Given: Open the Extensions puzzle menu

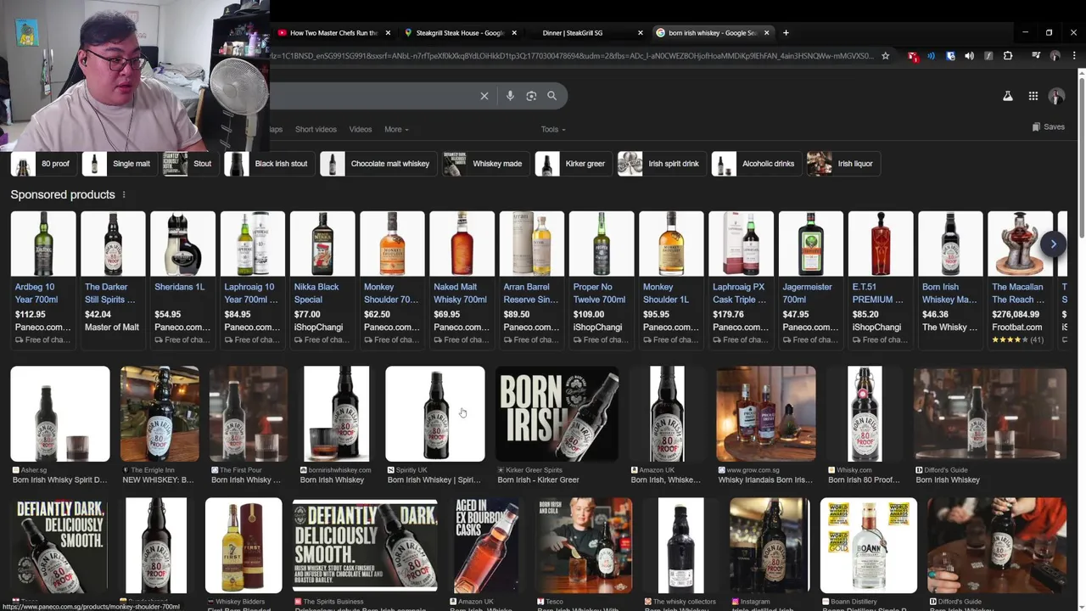Looking at the screenshot, I should click(1008, 56).
